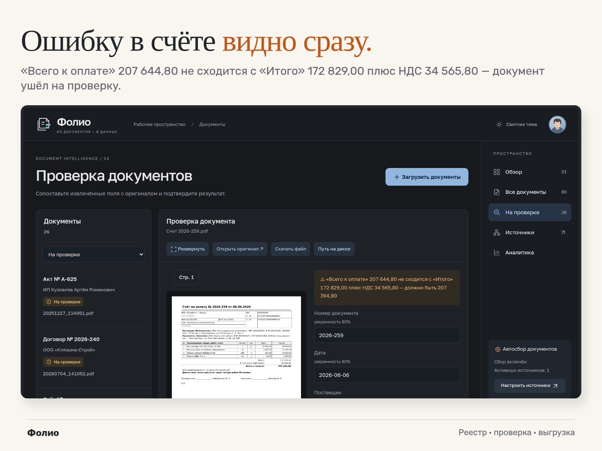
Task: Click the Все документы file icon
Action: click(x=497, y=192)
